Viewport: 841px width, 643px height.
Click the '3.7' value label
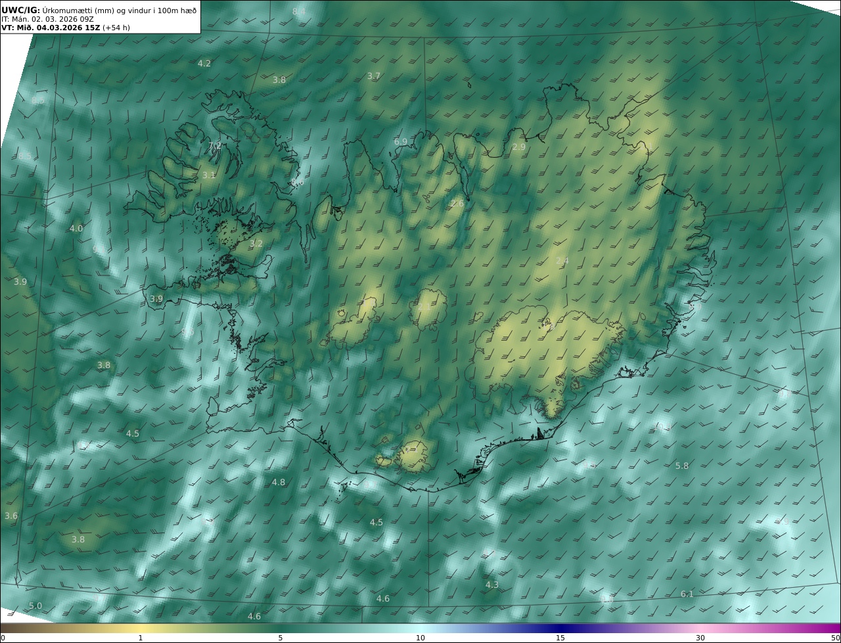[x=374, y=76]
